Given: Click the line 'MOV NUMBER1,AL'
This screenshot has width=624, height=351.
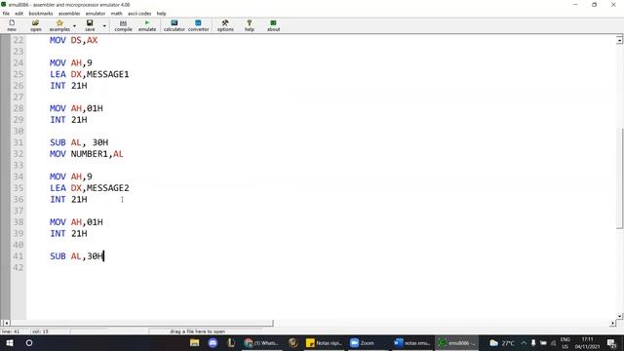Looking at the screenshot, I should [x=87, y=154].
